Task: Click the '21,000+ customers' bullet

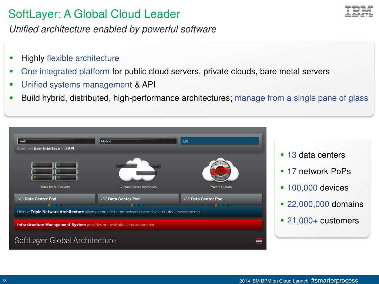Action: click(323, 220)
